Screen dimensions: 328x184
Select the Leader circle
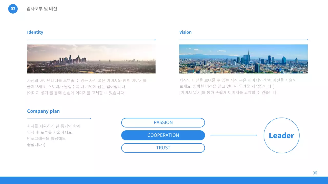281,135
